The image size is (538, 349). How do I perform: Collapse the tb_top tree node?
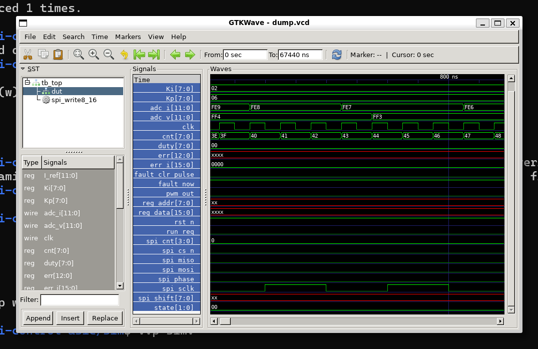pos(27,83)
